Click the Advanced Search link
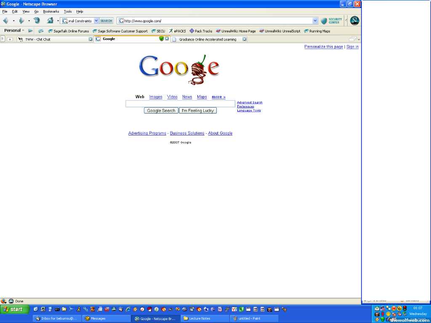This screenshot has width=431, height=323. pos(250,102)
